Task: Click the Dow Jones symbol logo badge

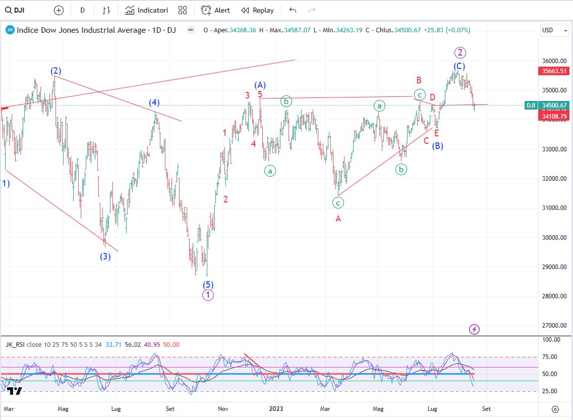Action: coord(10,30)
